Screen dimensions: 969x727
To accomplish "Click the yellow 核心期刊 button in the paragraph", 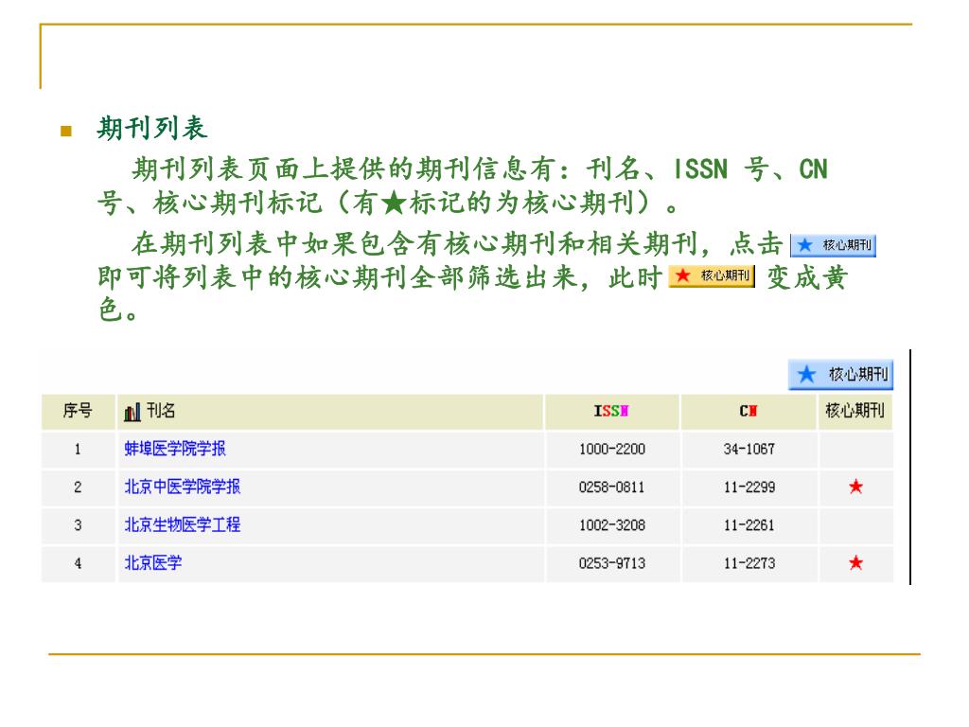I will point(712,275).
